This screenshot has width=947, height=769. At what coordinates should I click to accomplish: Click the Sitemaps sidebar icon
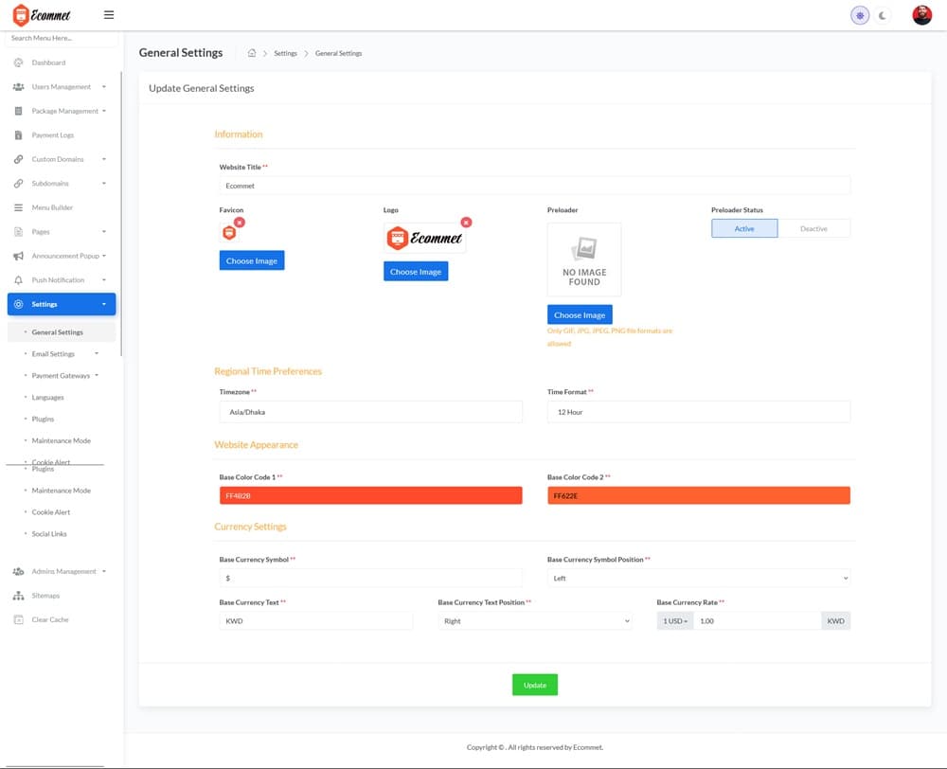(x=19, y=596)
